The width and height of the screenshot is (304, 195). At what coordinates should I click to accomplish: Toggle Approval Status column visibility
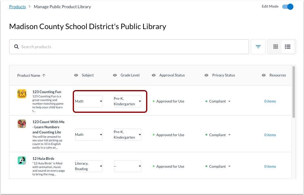[x=154, y=75]
